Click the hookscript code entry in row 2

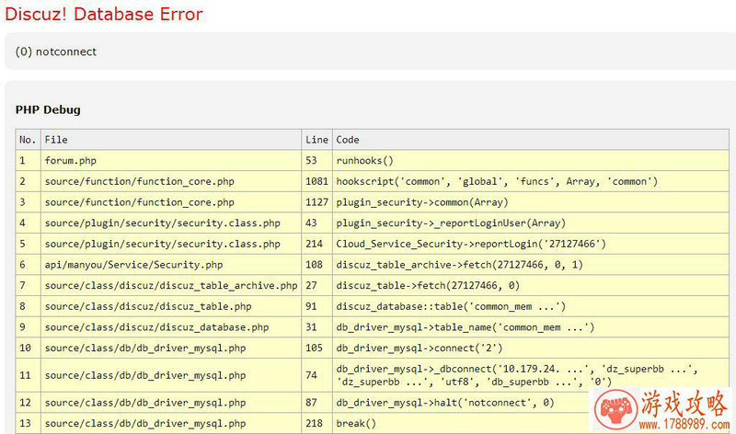point(497,181)
